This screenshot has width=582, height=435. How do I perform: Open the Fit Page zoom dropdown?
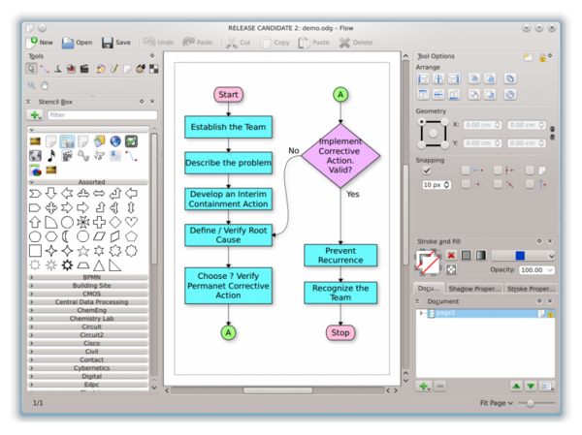[497, 403]
